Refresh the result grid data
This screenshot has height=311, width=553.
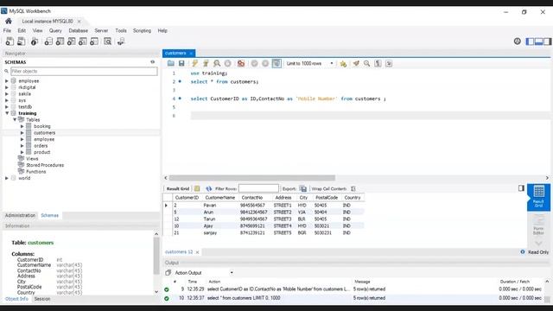[209, 188]
